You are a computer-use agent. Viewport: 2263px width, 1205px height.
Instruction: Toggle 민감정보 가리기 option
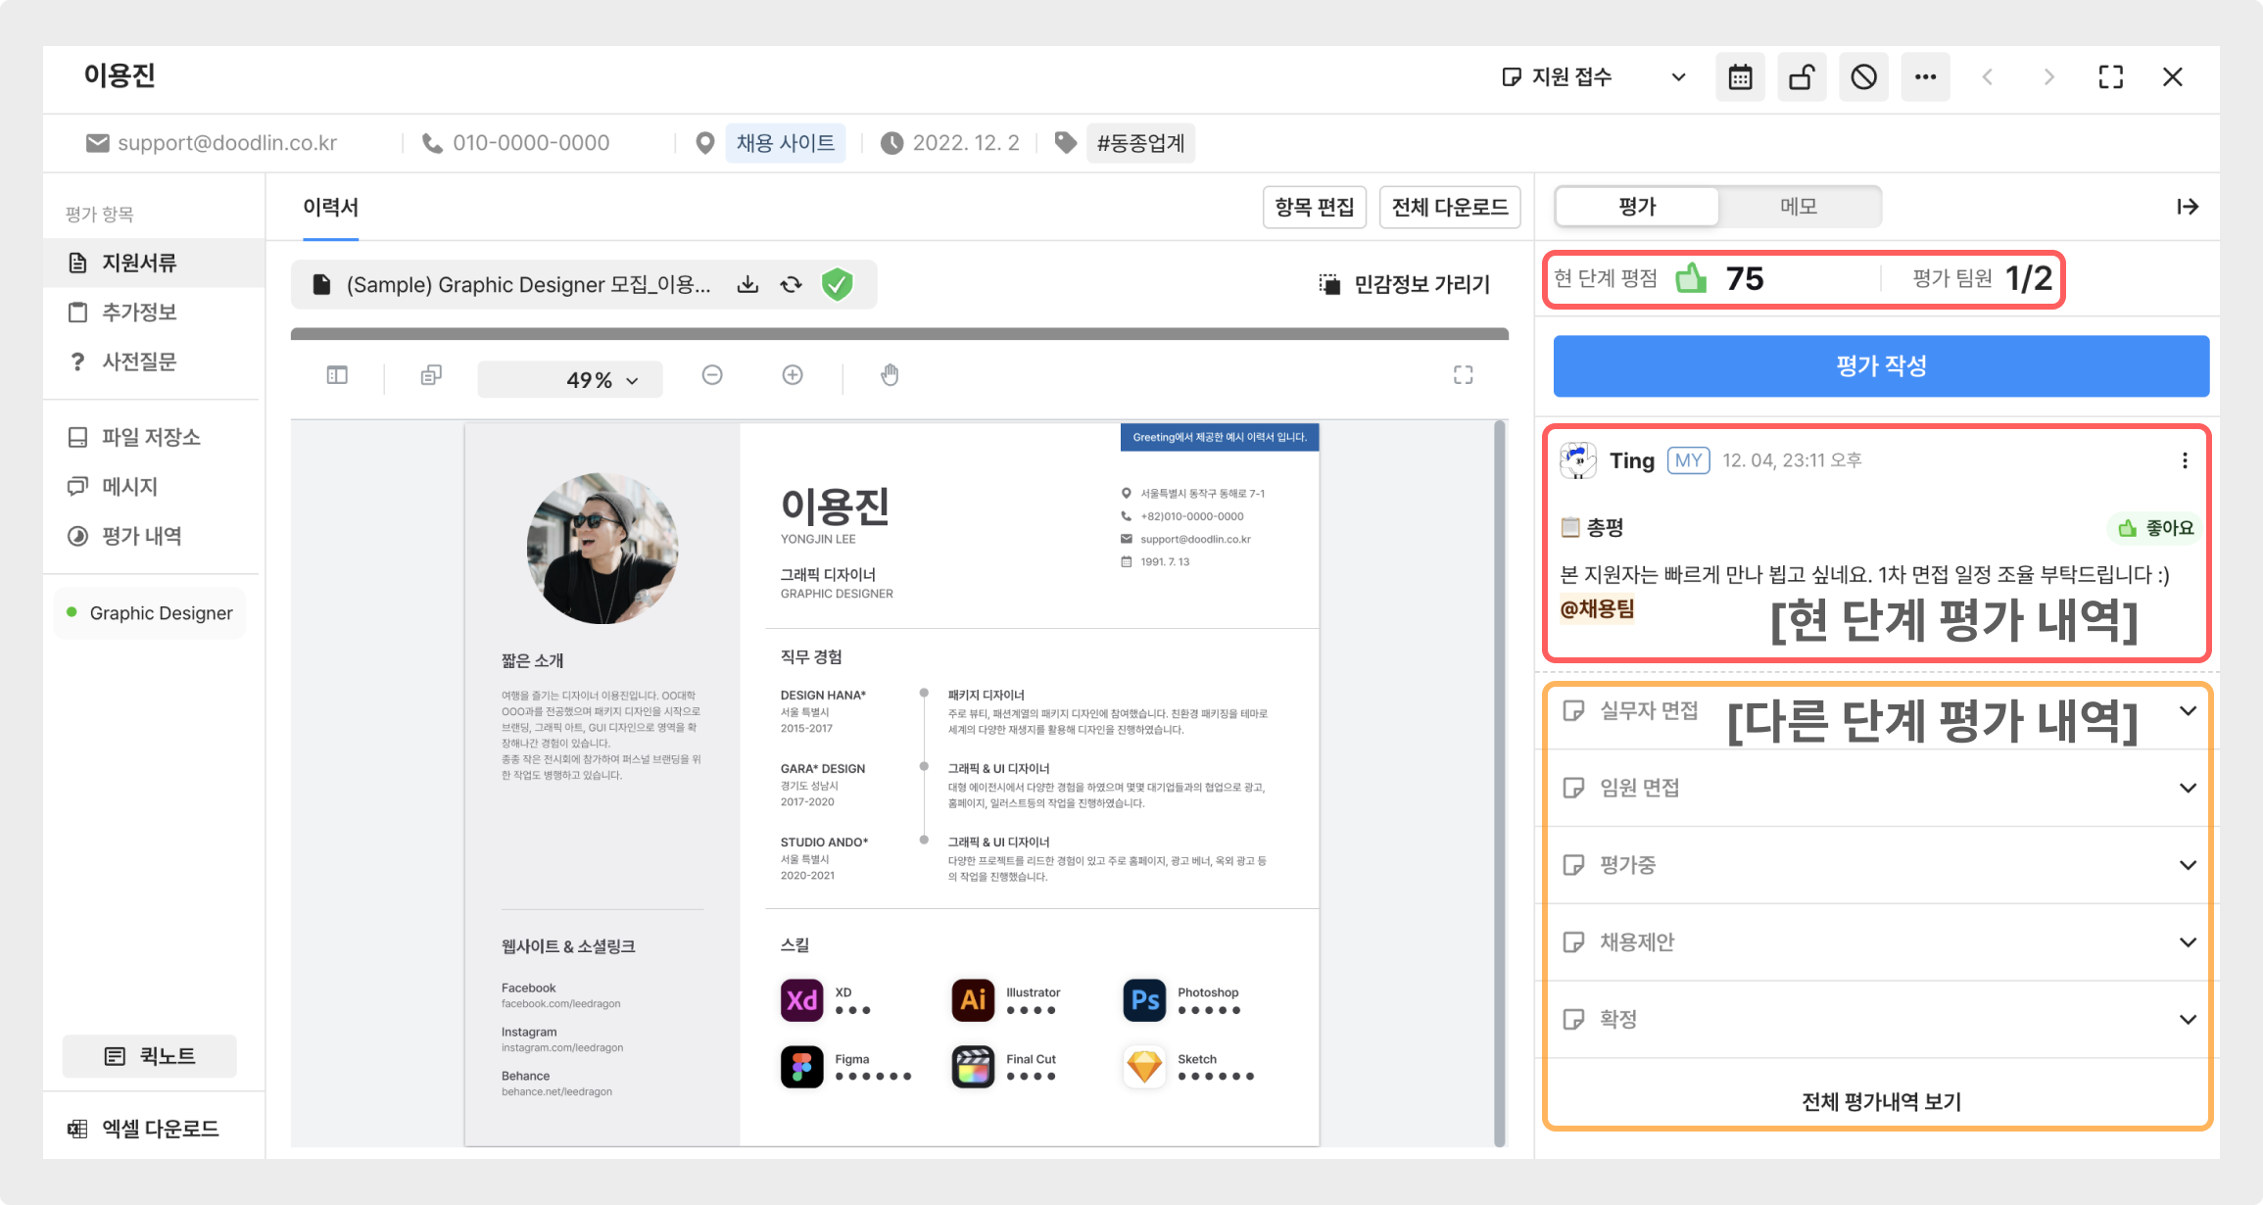click(x=1404, y=285)
